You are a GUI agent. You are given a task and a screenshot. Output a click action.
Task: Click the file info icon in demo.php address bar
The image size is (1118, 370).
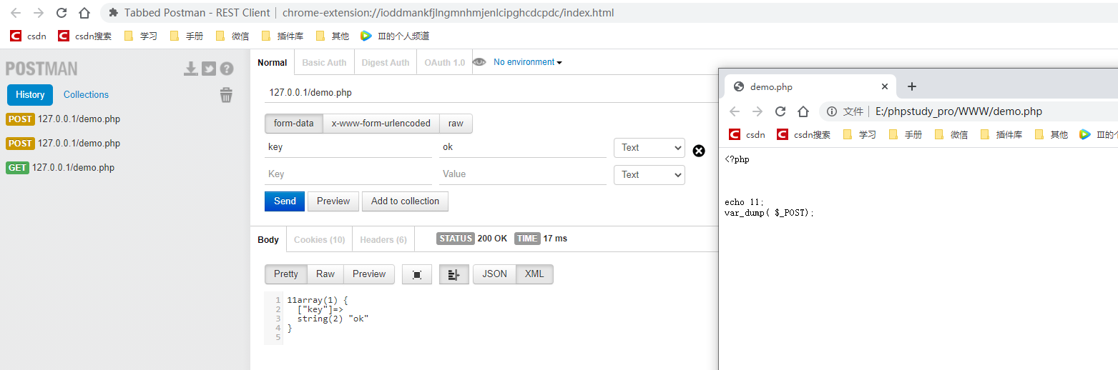click(x=832, y=111)
